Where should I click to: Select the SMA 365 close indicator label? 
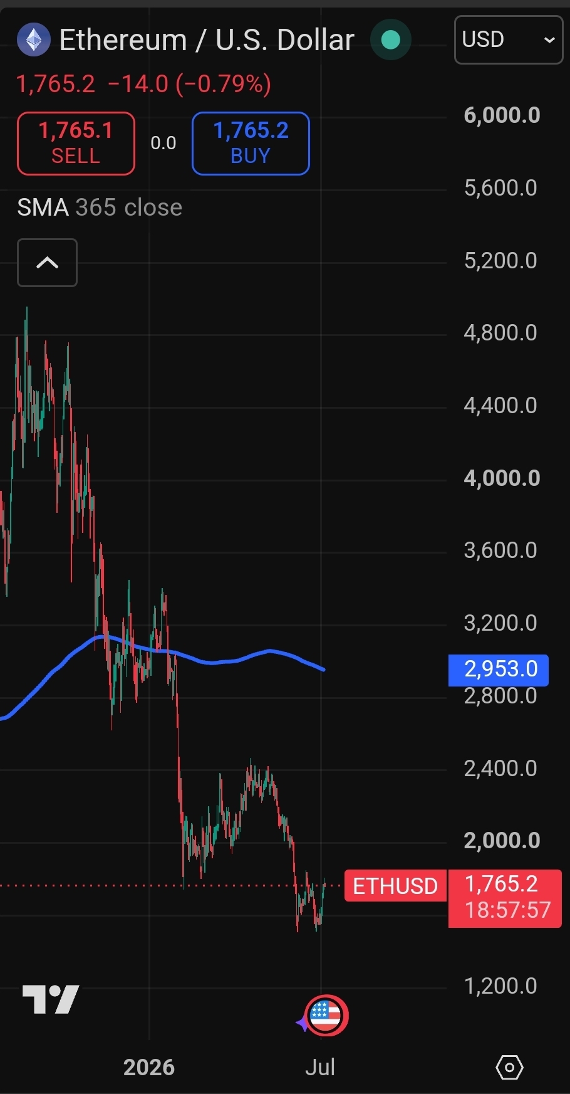coord(100,208)
